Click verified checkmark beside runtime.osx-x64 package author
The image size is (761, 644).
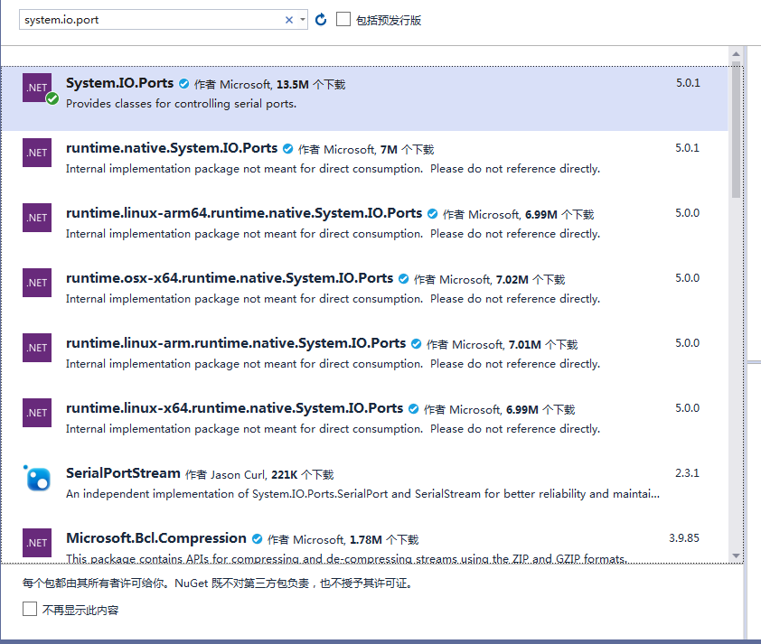click(403, 279)
